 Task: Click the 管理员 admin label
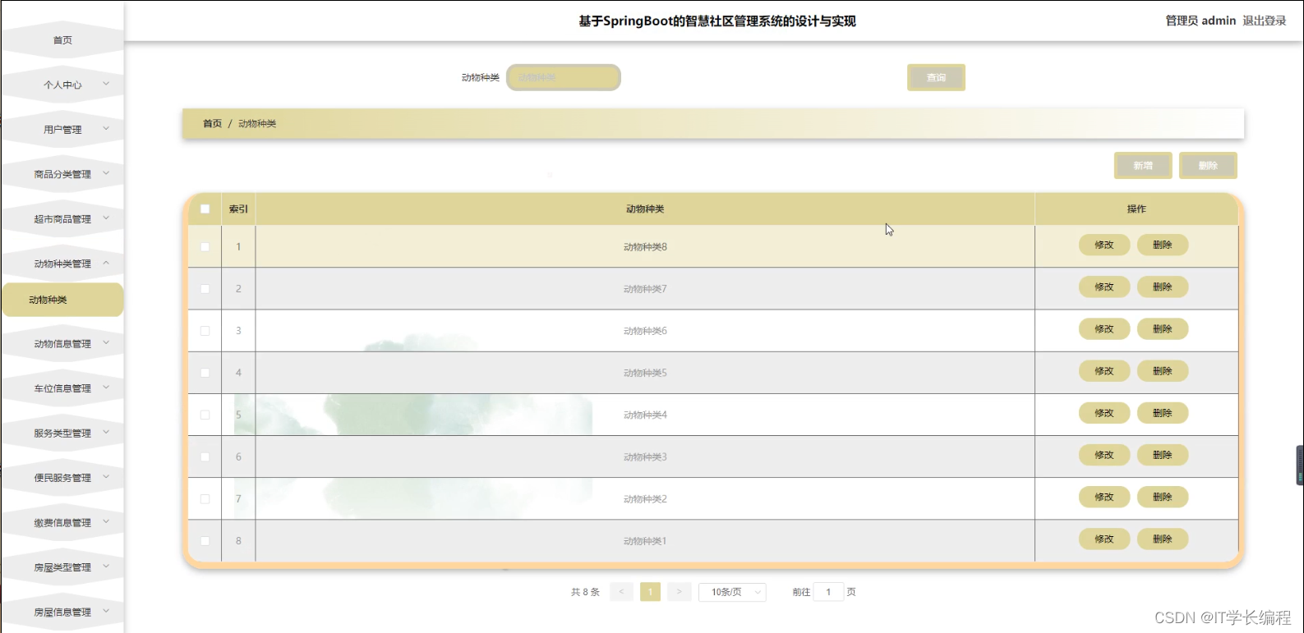(1200, 21)
